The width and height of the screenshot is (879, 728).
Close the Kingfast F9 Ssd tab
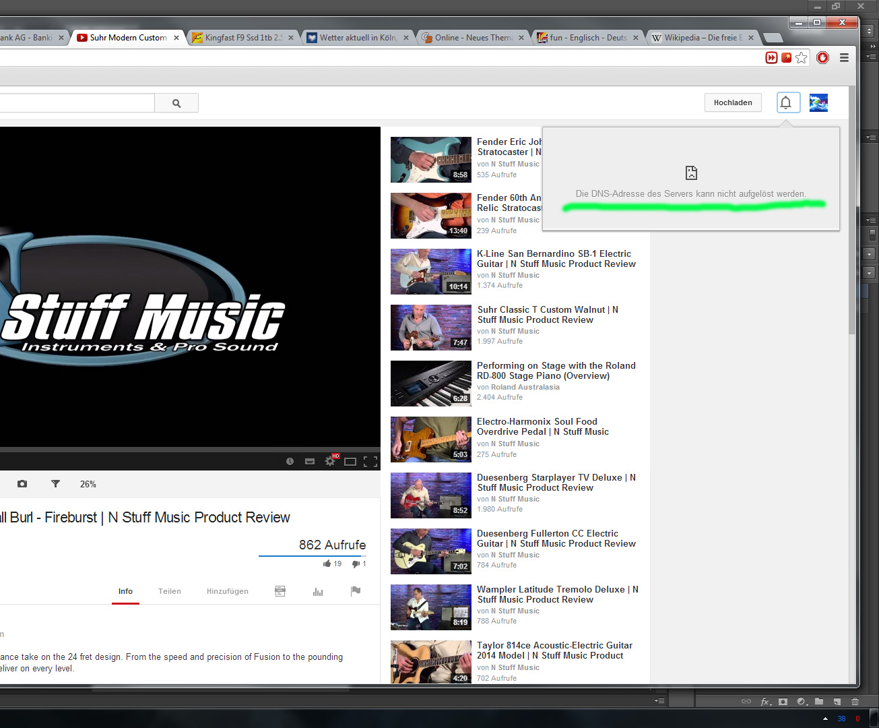[x=291, y=38]
